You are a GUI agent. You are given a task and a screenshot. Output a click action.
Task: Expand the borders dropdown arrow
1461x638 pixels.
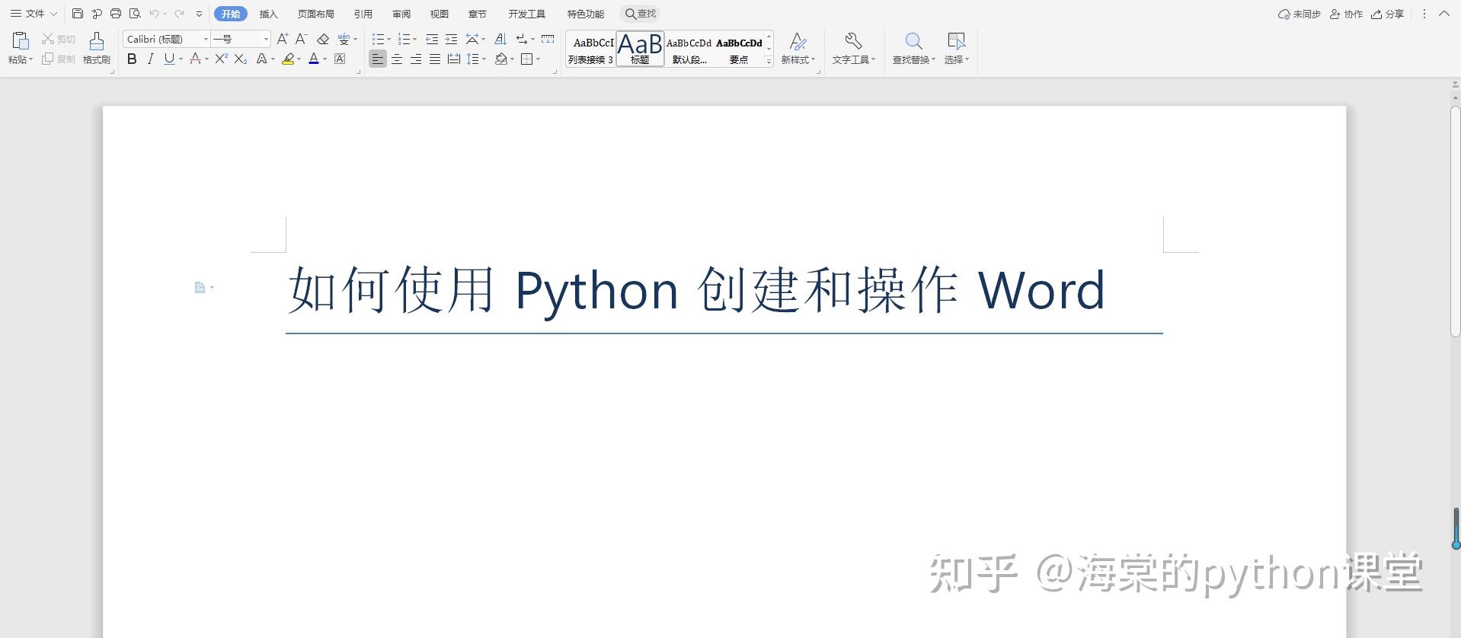coord(539,59)
